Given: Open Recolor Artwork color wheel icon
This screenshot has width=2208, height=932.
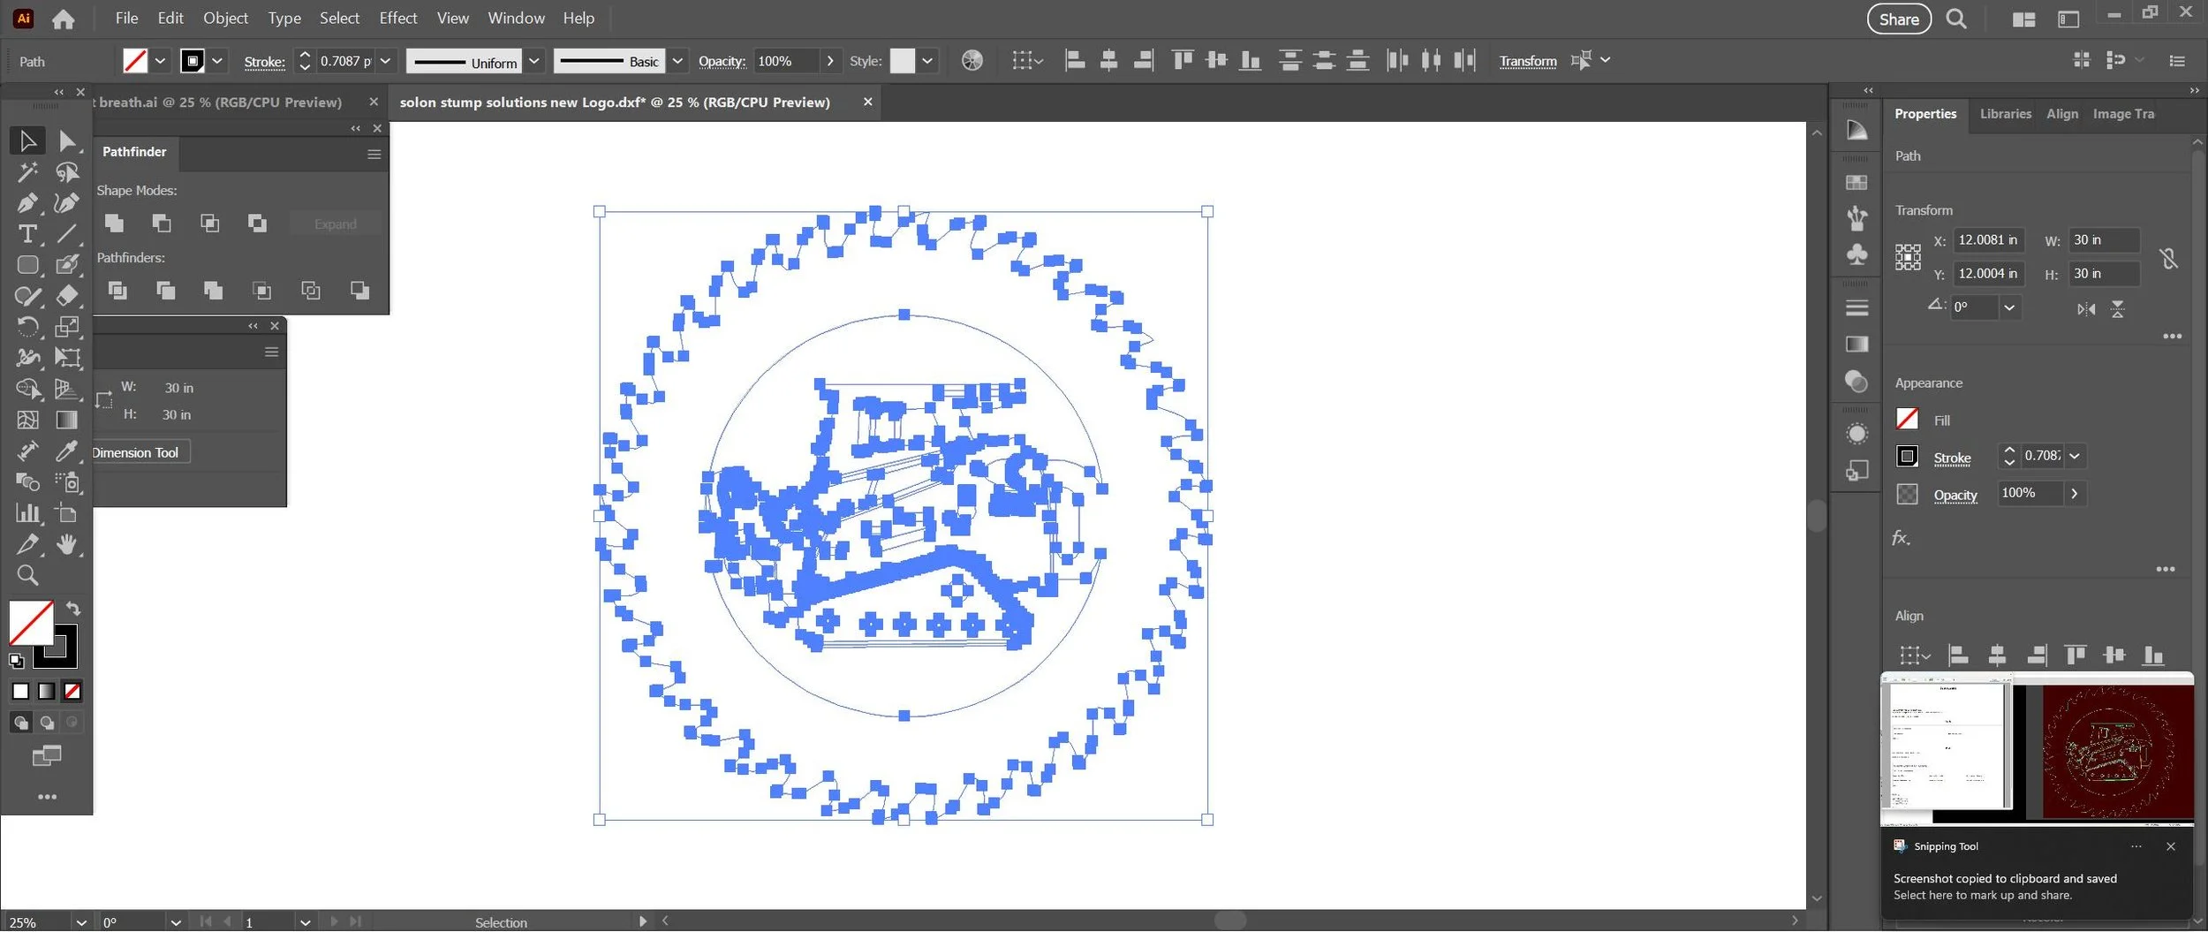Looking at the screenshot, I should (972, 61).
